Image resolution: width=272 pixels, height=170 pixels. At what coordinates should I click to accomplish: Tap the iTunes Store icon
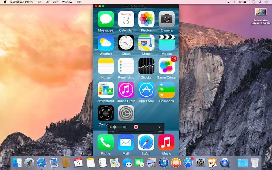pos(126,90)
